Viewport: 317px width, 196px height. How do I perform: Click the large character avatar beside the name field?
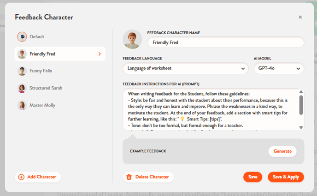(132, 39)
